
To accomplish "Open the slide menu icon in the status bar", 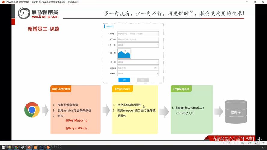I will (x=229, y=143).
